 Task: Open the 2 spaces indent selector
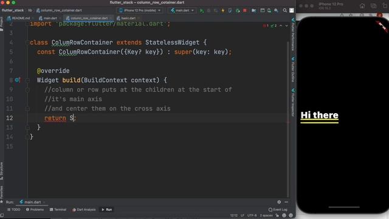tap(266, 215)
